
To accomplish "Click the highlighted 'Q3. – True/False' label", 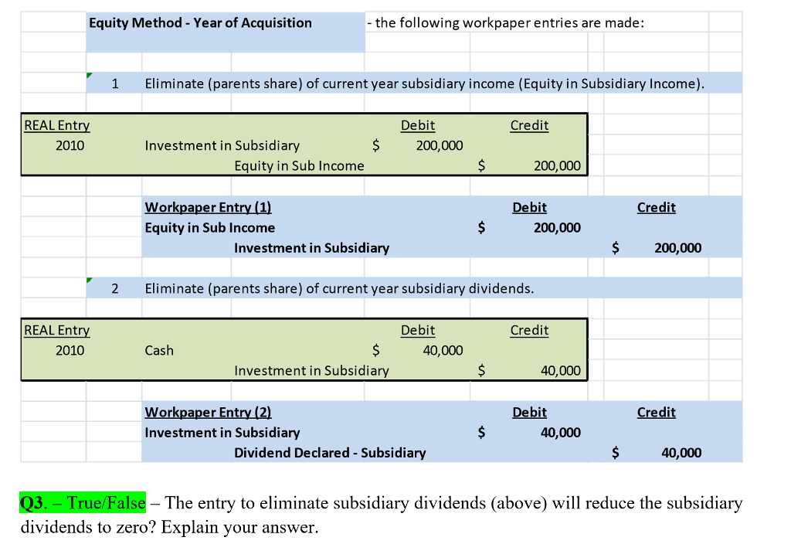I will click(x=83, y=503).
